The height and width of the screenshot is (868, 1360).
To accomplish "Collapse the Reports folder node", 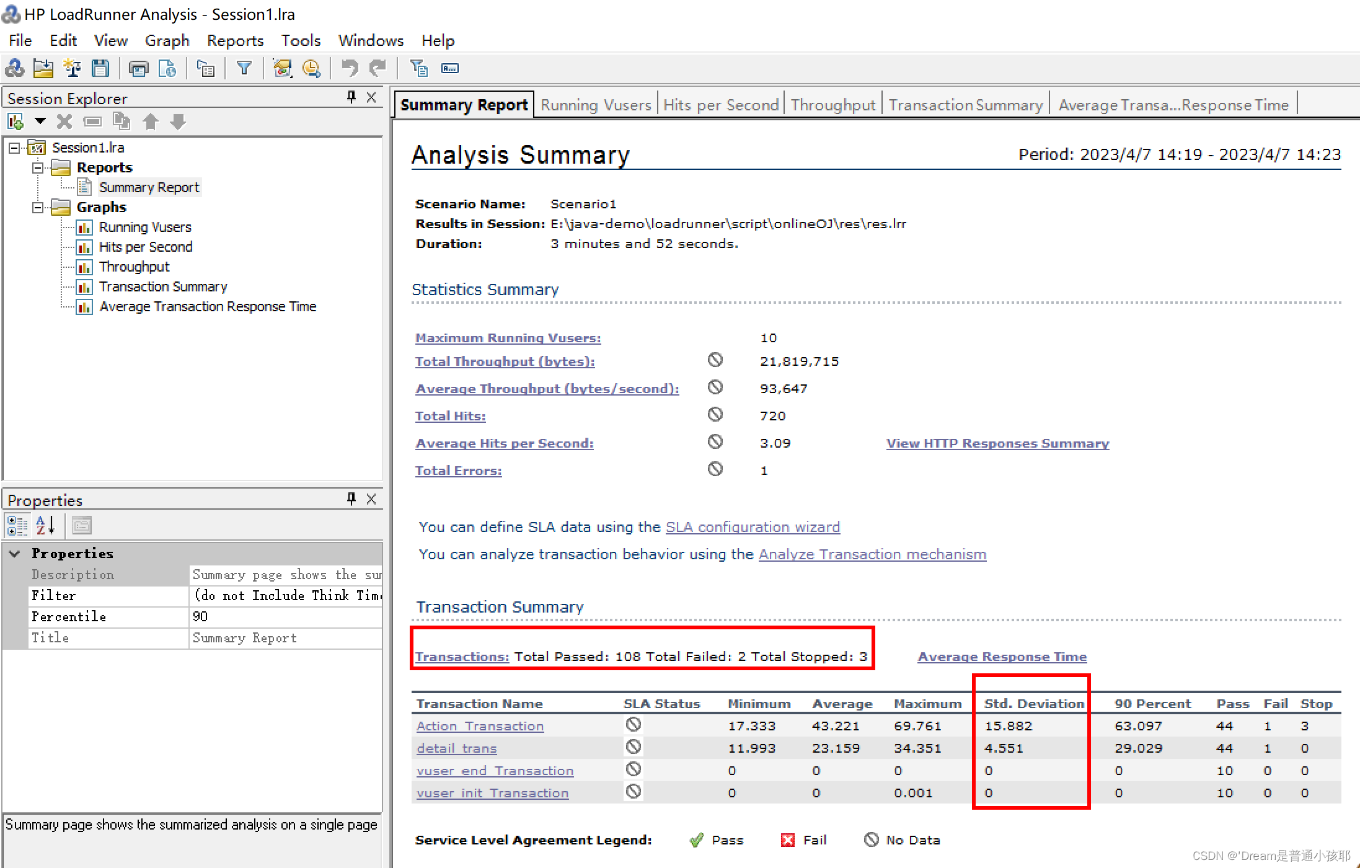I will [x=38, y=167].
